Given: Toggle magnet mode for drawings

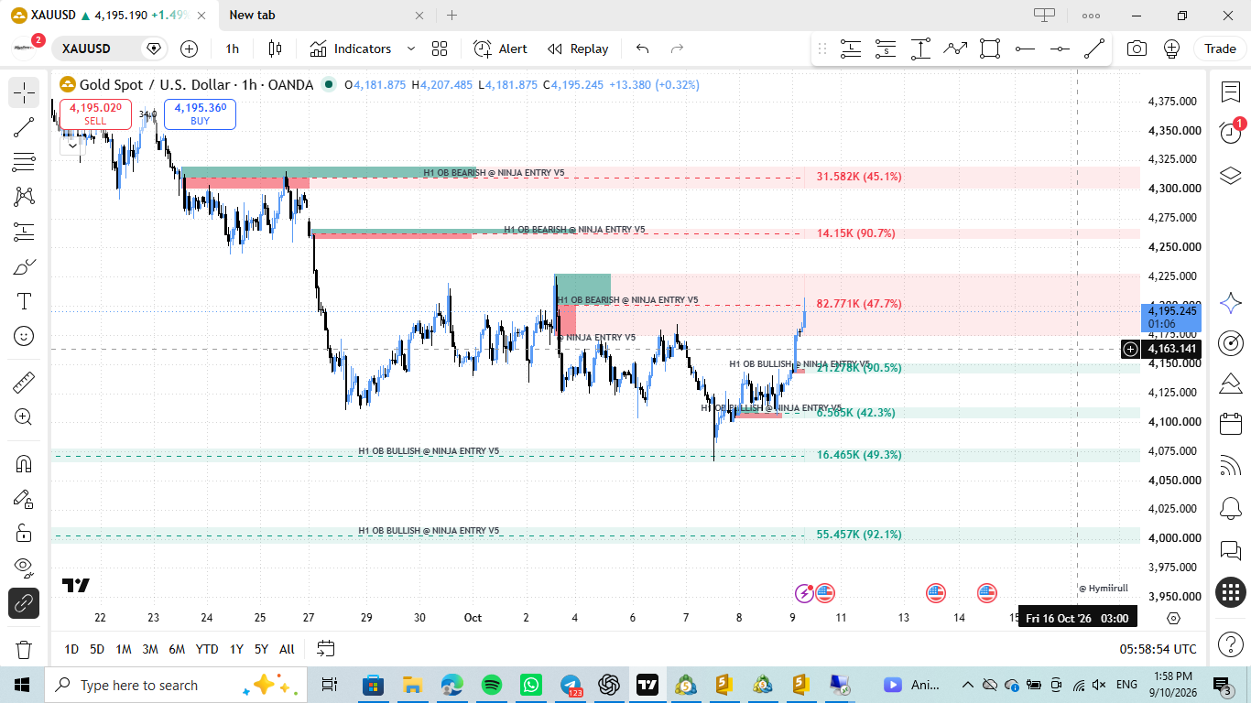Looking at the screenshot, I should click(x=24, y=463).
